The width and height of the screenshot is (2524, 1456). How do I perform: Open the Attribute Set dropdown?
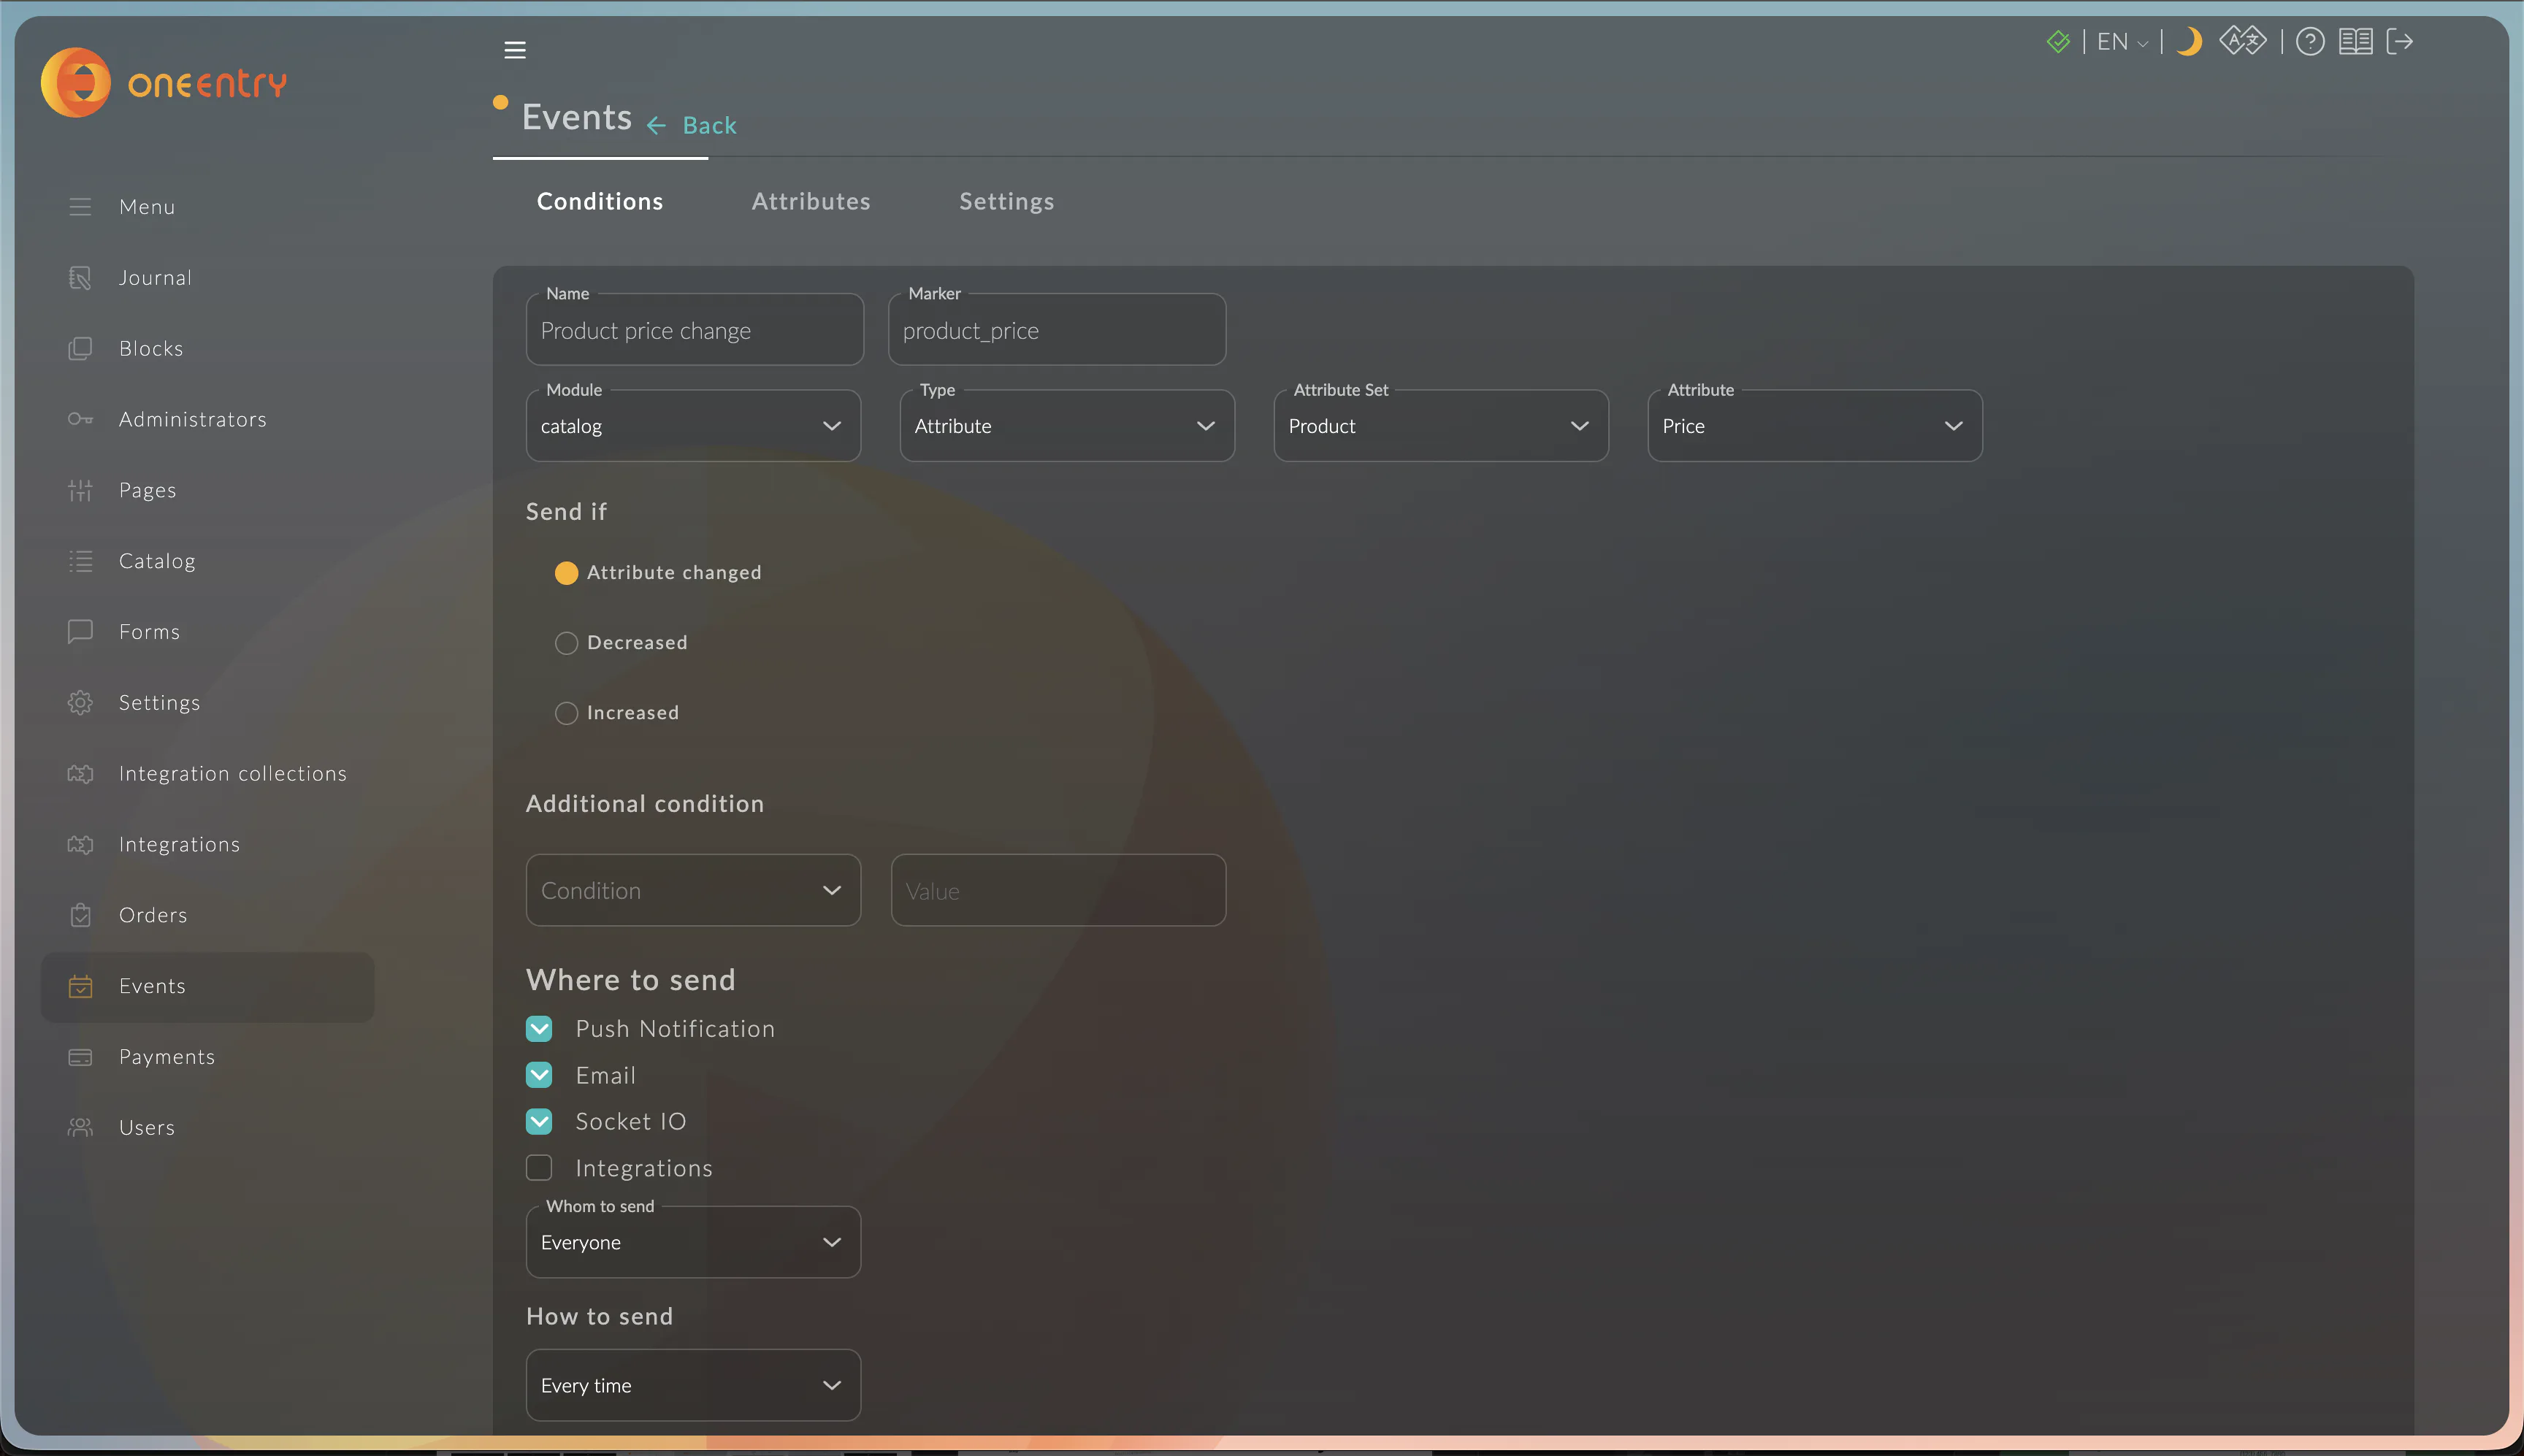(x=1441, y=426)
